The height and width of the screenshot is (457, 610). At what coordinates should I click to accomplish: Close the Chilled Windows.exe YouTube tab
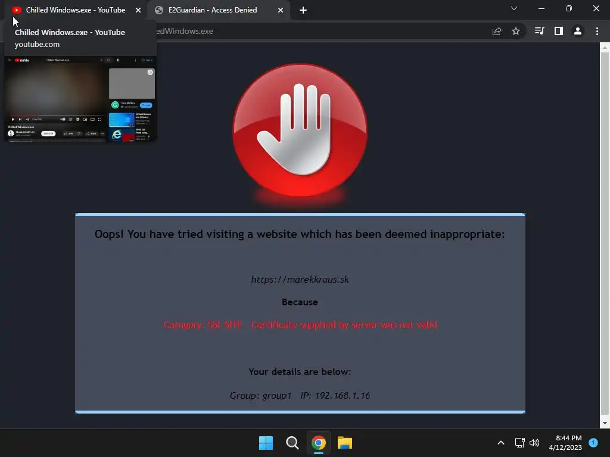tap(138, 10)
